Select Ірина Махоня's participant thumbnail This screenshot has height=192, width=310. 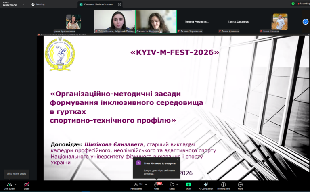click(280, 22)
